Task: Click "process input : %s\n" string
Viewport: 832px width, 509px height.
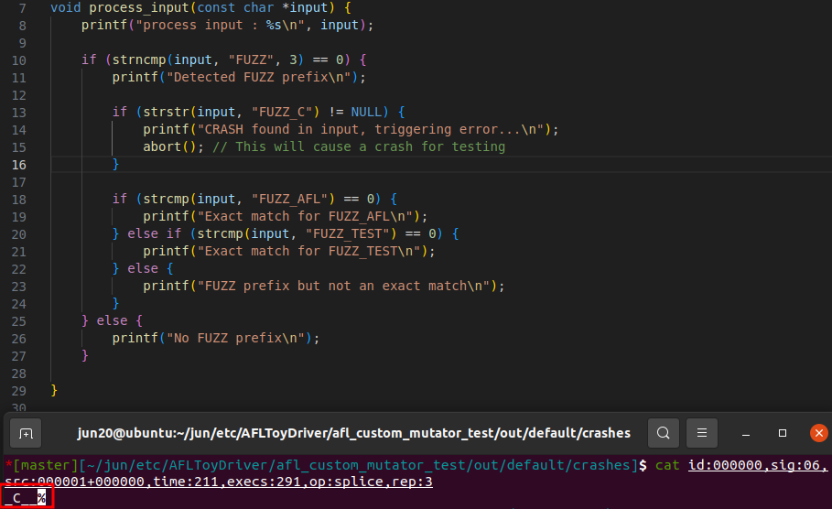Action: [221, 26]
